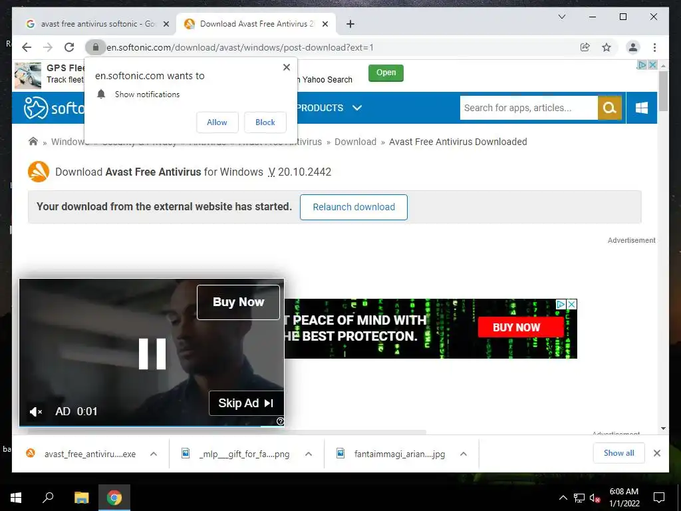This screenshot has height=511, width=681.
Task: Click the scroll-down arrow of the page scrollbar
Action: click(663, 428)
